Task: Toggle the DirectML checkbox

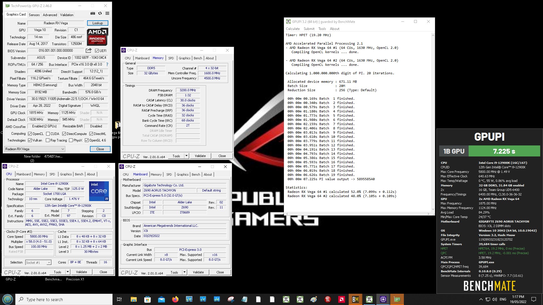Action: point(91,134)
